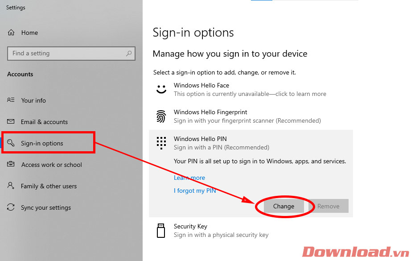Screen dimensions: 415x261
Task: Click the Access work or school briefcase icon
Action: click(11, 165)
